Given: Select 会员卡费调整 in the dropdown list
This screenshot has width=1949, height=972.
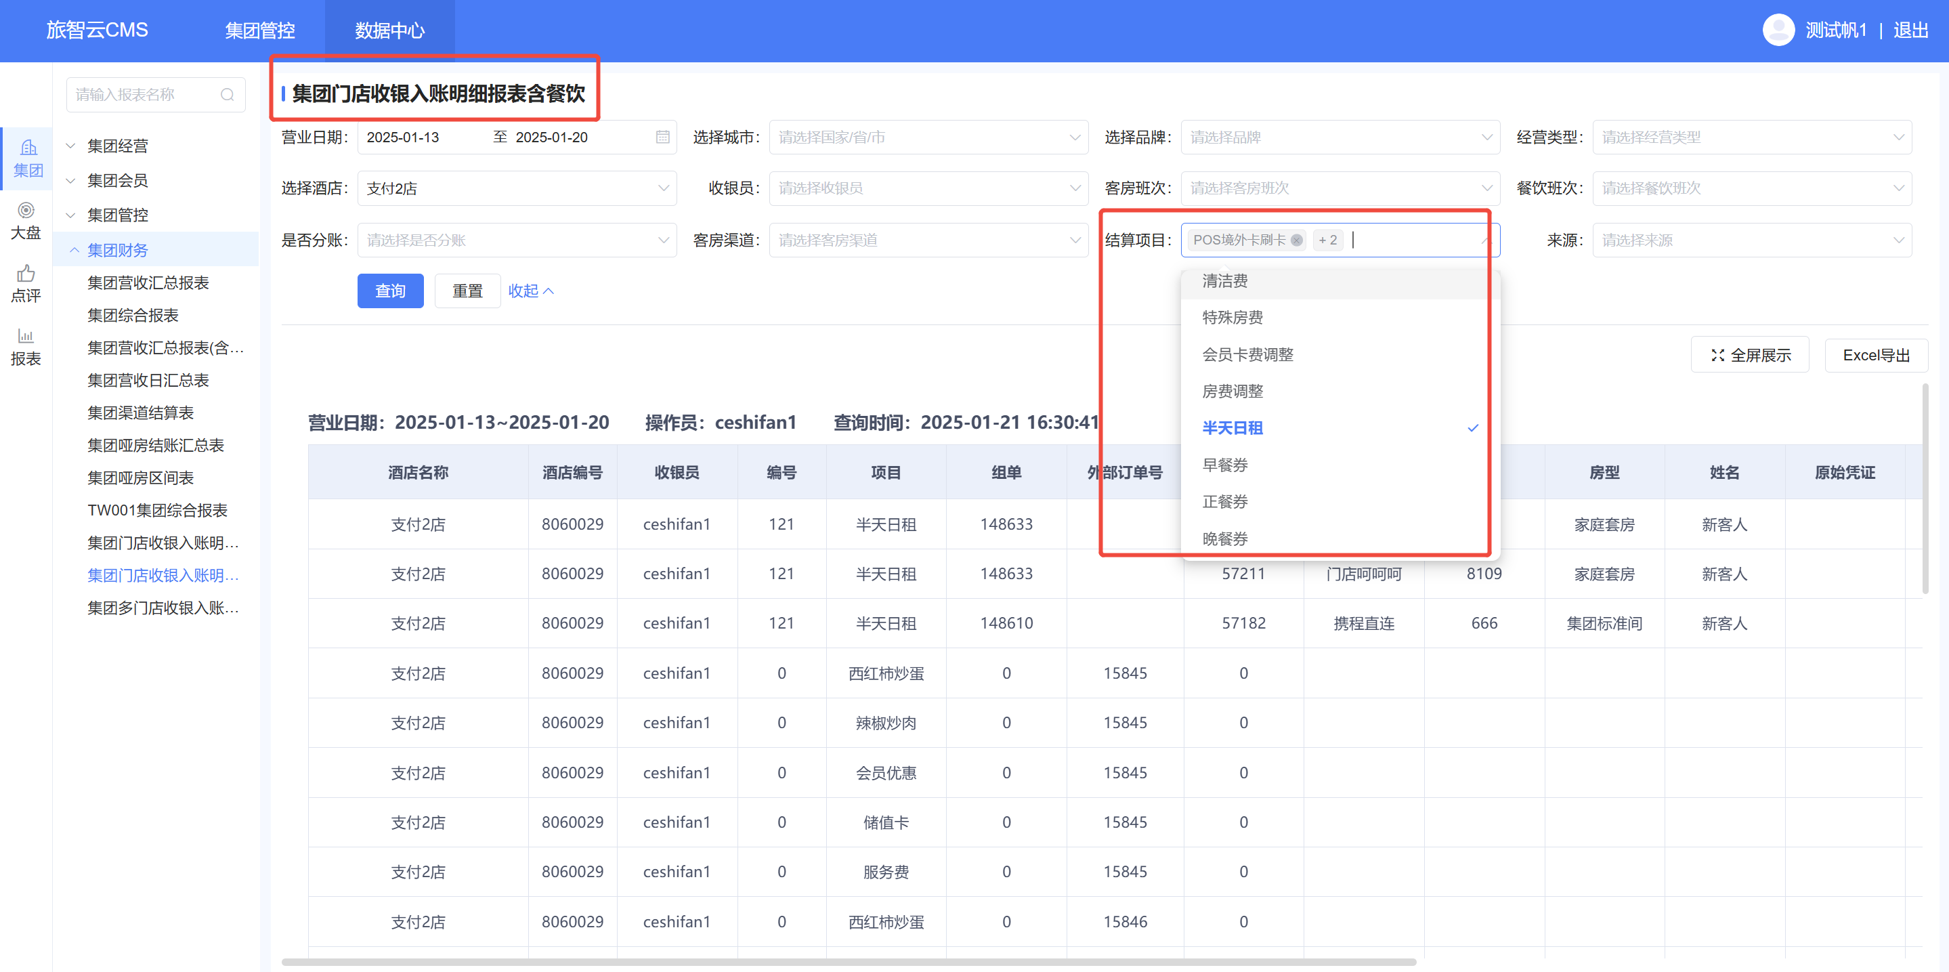Looking at the screenshot, I should tap(1340, 354).
